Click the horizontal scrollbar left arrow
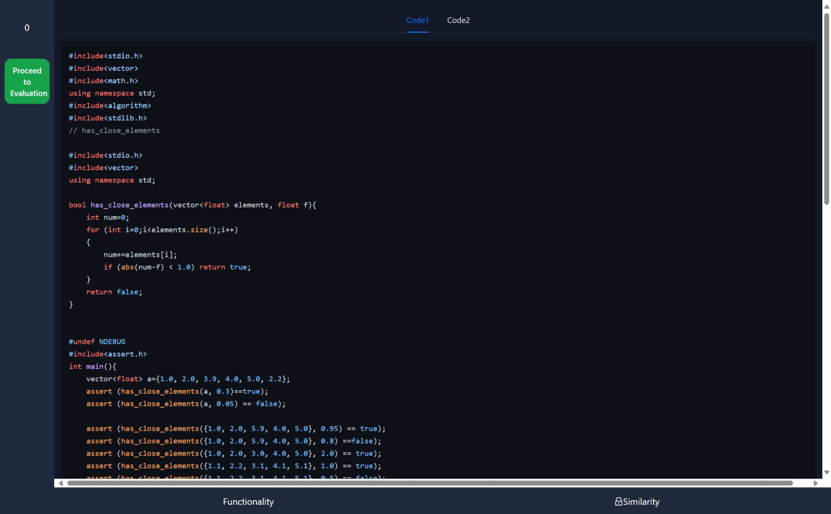Viewport: 831px width, 514px height. tap(61, 483)
